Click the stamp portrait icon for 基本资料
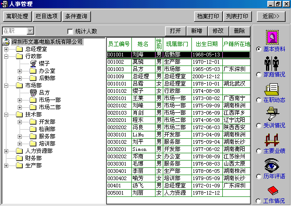The height and width of the screenshot is (206, 291). click(272, 37)
